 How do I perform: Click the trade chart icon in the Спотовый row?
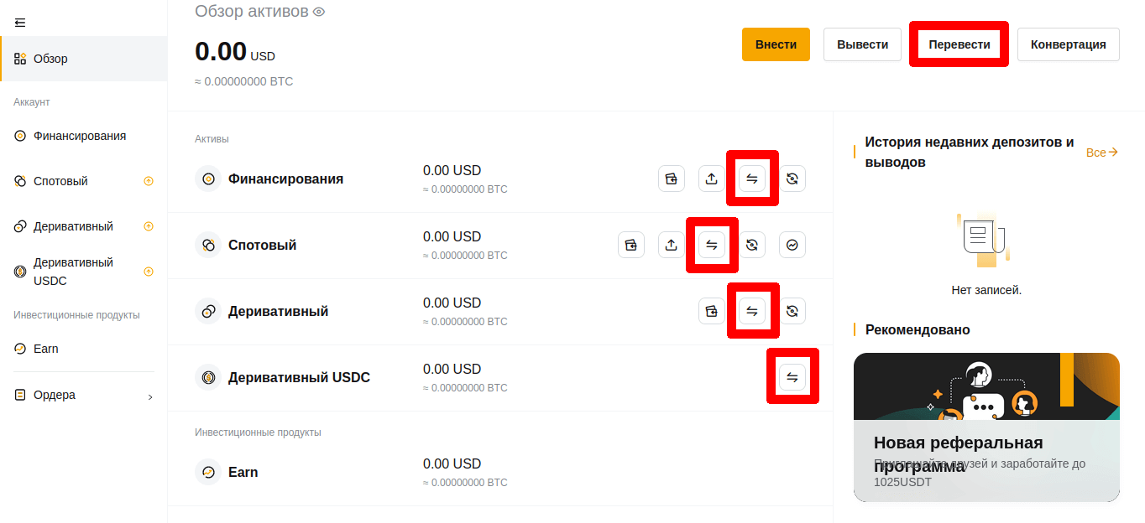pos(792,245)
